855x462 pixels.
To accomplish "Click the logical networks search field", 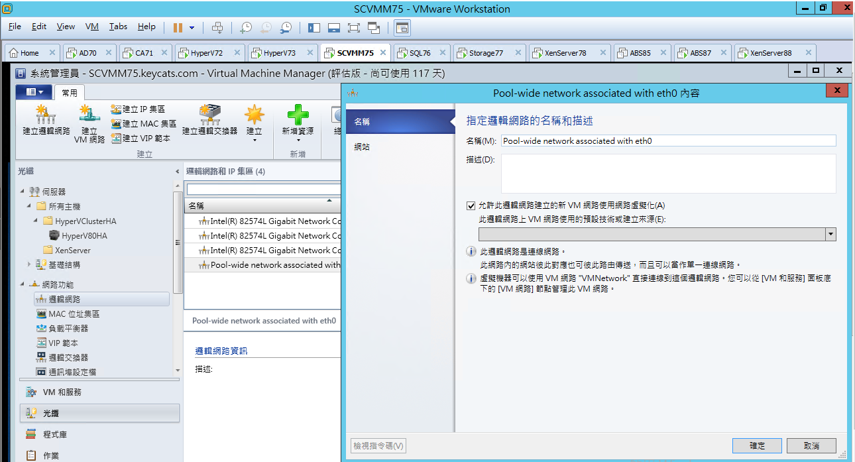I will tap(264, 189).
